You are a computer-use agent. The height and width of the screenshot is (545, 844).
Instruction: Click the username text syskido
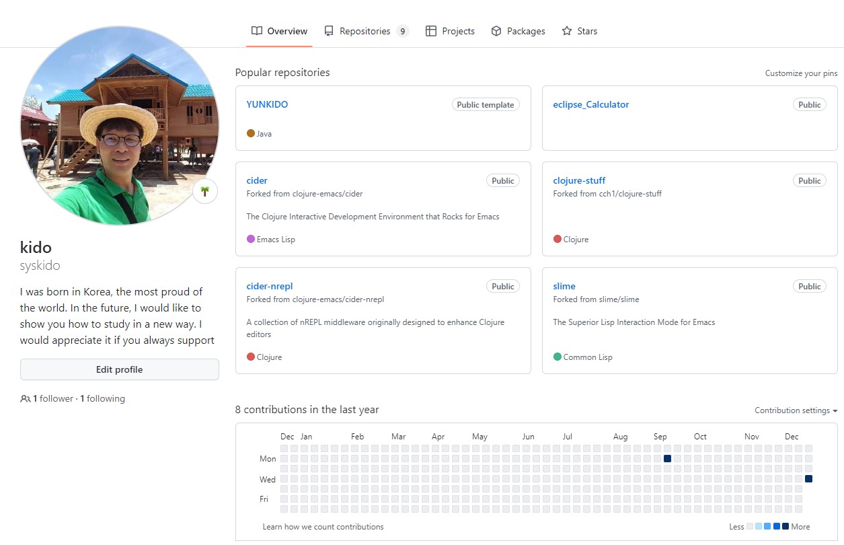point(40,266)
